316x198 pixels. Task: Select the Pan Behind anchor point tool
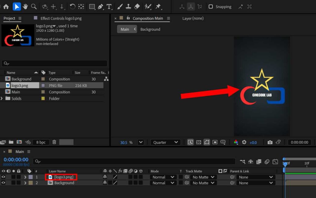click(81, 7)
